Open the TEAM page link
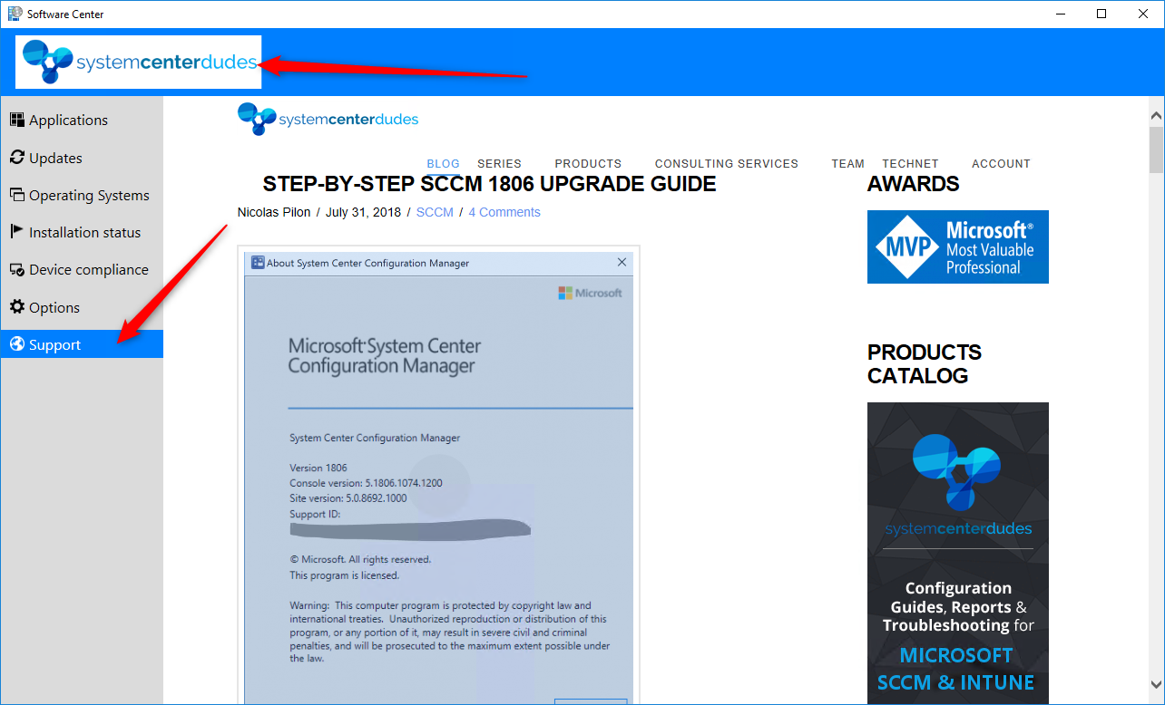 coord(848,164)
